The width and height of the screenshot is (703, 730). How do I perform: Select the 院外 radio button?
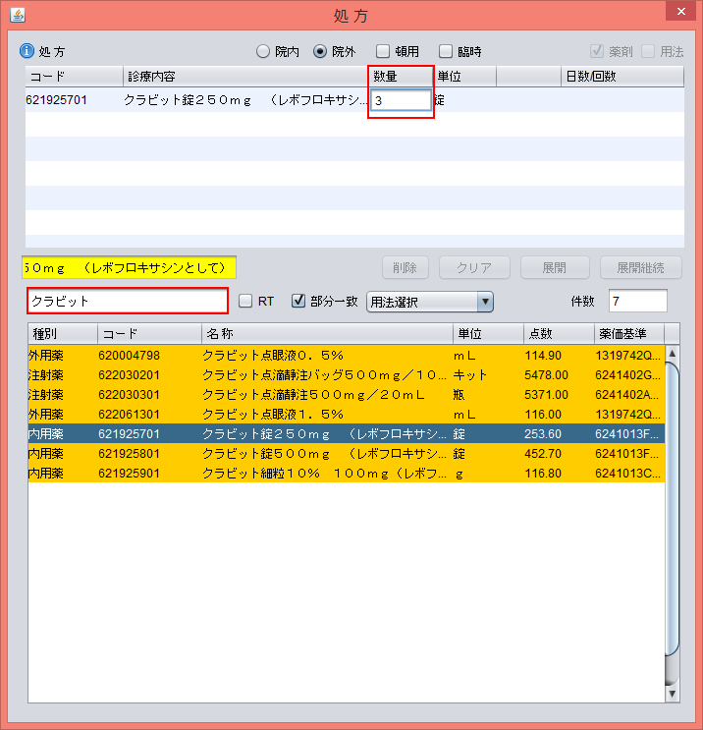(320, 51)
